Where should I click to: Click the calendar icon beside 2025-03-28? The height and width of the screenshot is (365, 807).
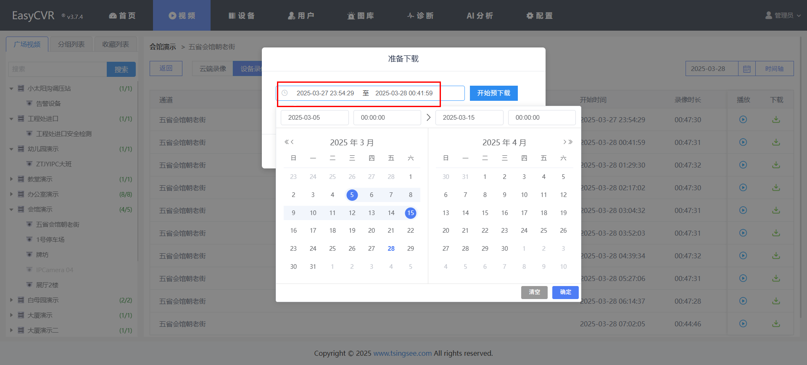[x=746, y=69]
